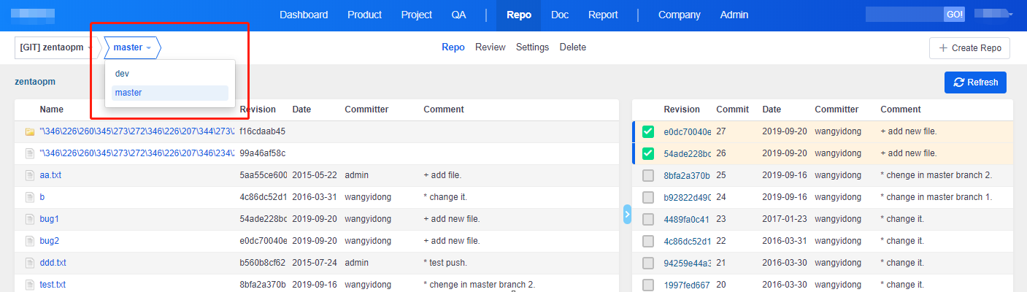
Task: Collapse the master branch dropdown
Action: [132, 48]
